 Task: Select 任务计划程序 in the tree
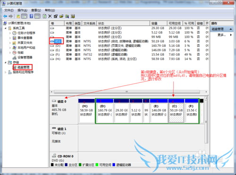coord(26,33)
